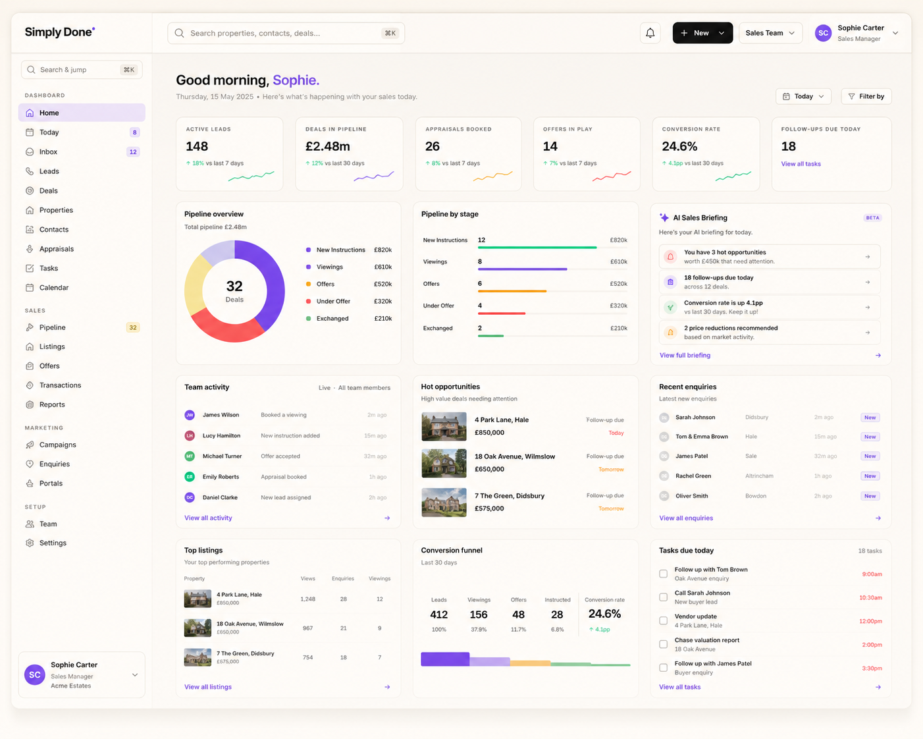This screenshot has width=923, height=739.
Task: Open the 4 Park Lane hot opportunity thumbnail
Action: 444,426
